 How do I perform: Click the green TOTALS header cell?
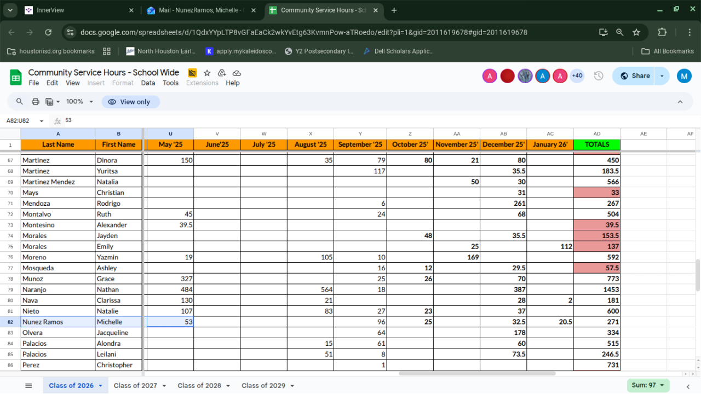click(x=596, y=144)
